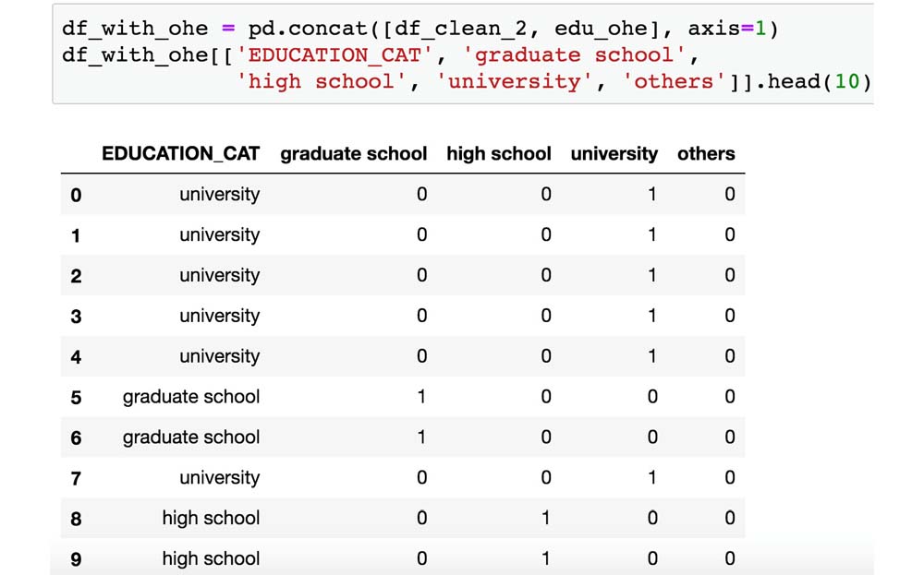Click high school value in row 9

point(546,558)
